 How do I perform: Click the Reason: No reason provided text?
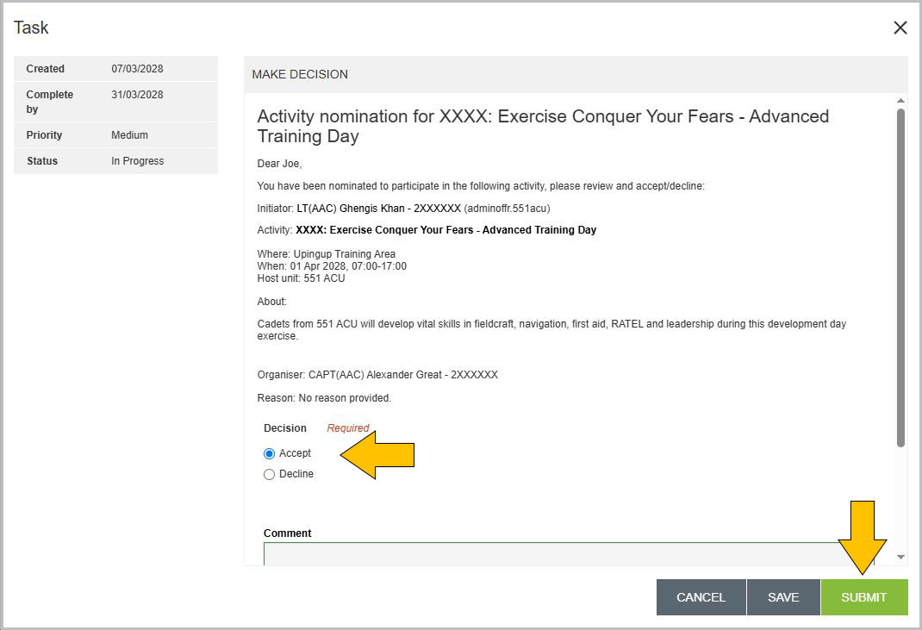(x=324, y=398)
